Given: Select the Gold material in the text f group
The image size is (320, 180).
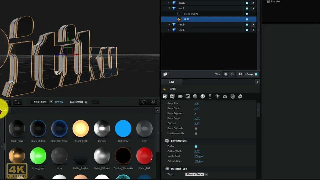Looking at the screenshot, I should click(186, 19).
